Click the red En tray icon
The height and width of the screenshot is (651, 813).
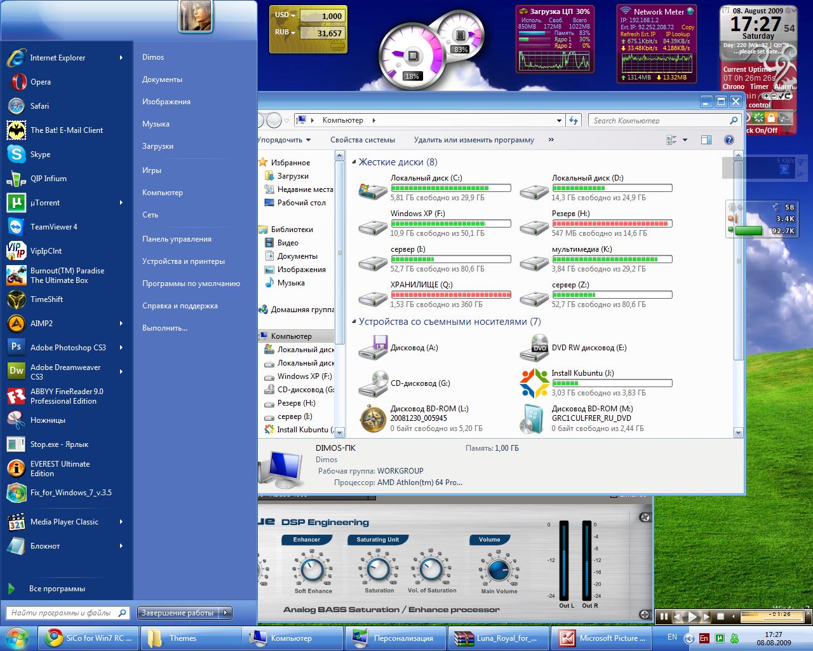[704, 638]
